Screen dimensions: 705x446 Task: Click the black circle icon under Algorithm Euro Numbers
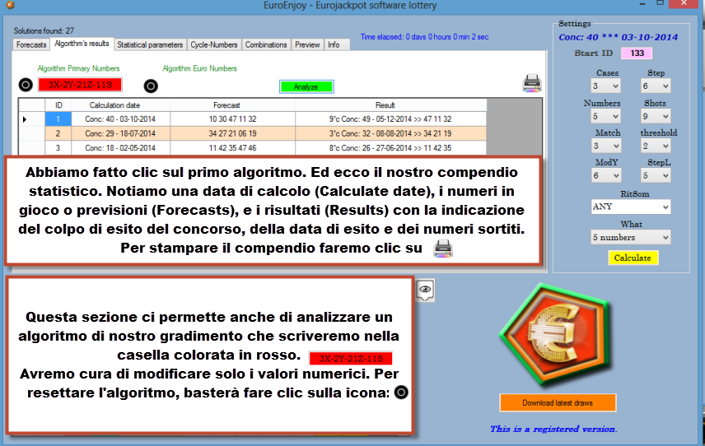pos(151,86)
